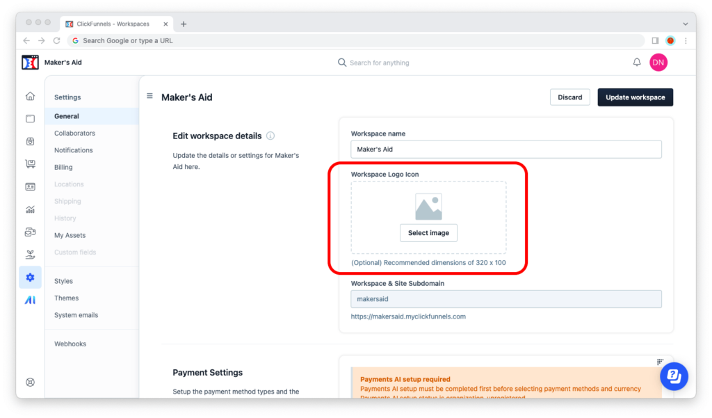Click the Settings heading in side panel
This screenshot has width=712, height=418.
[x=67, y=97]
